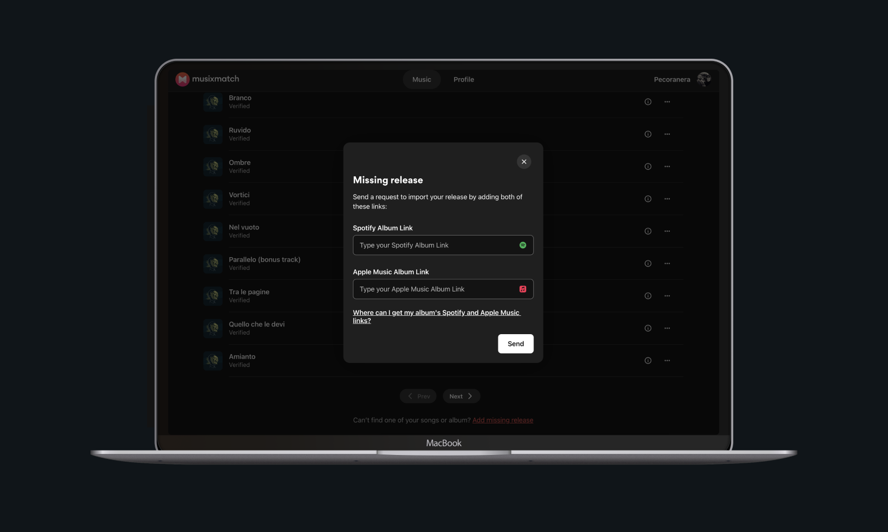Select the Amianto song title
This screenshot has width=888, height=532.
tap(242, 356)
